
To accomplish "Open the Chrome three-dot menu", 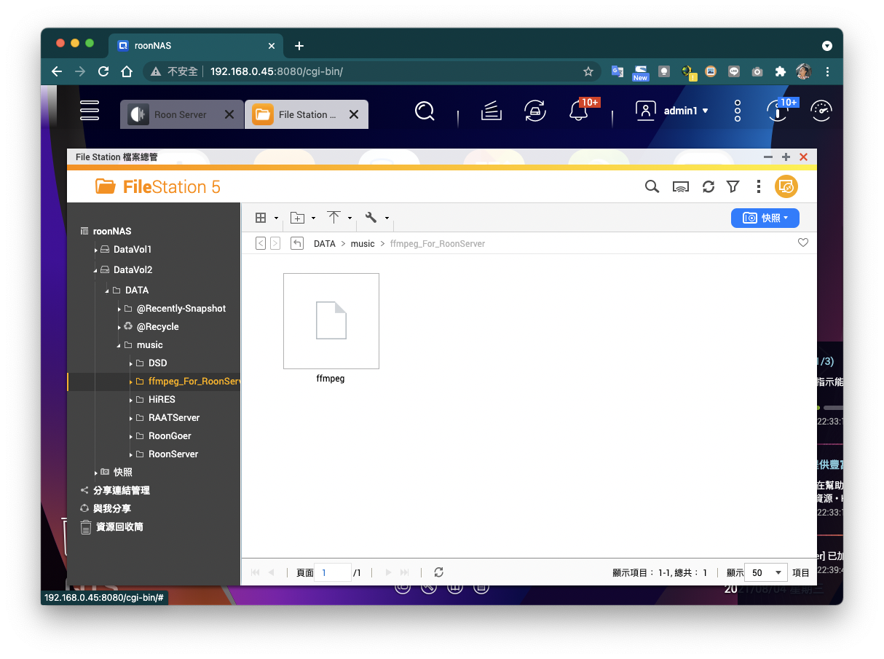I will click(x=827, y=71).
